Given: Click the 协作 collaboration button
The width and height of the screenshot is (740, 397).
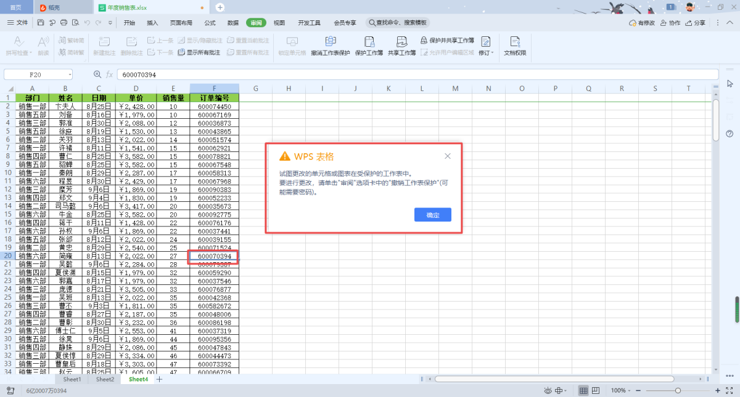Looking at the screenshot, I should click(x=670, y=23).
